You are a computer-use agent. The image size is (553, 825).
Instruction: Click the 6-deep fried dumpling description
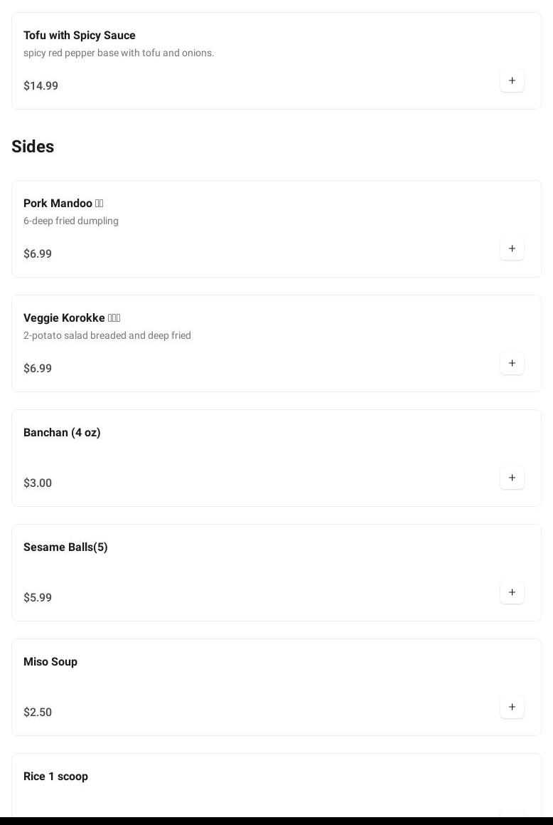point(71,221)
